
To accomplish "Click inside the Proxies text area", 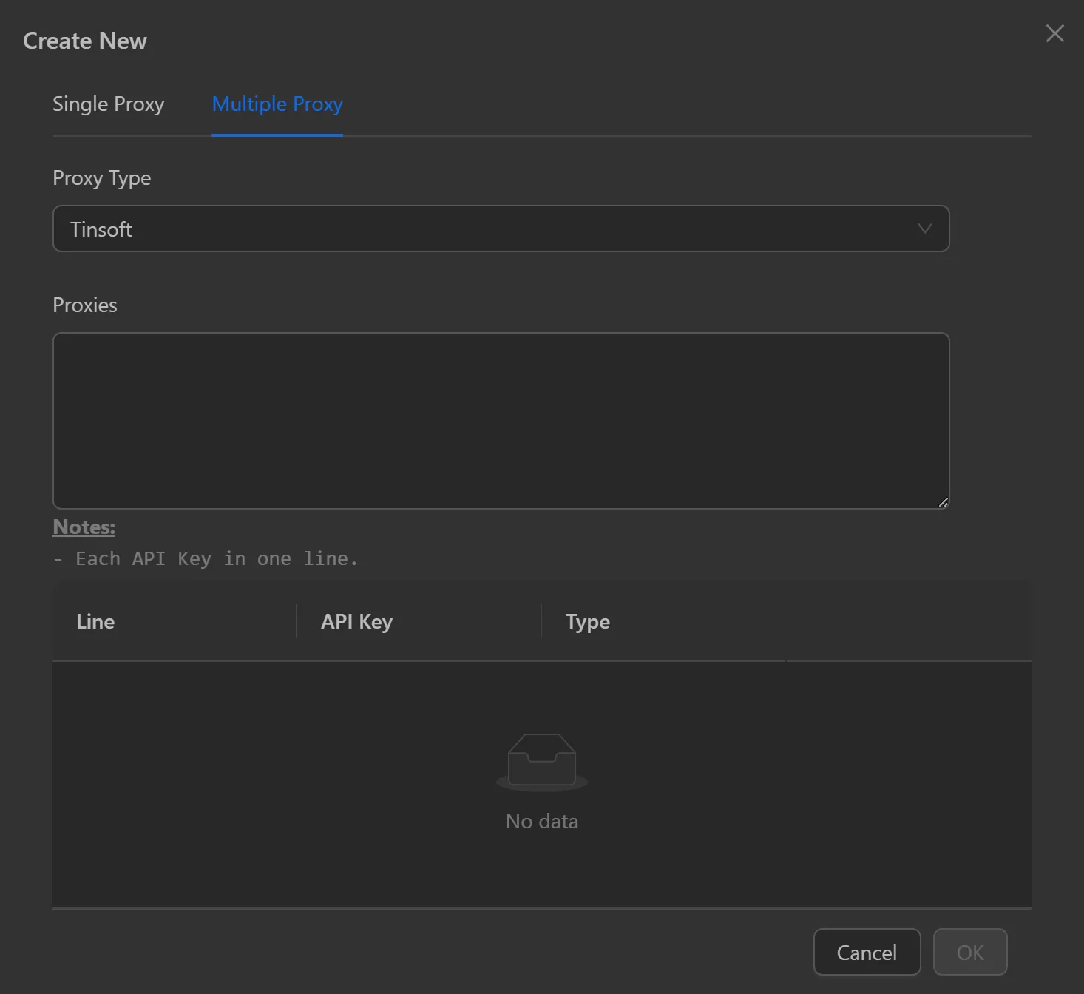I will click(501, 420).
